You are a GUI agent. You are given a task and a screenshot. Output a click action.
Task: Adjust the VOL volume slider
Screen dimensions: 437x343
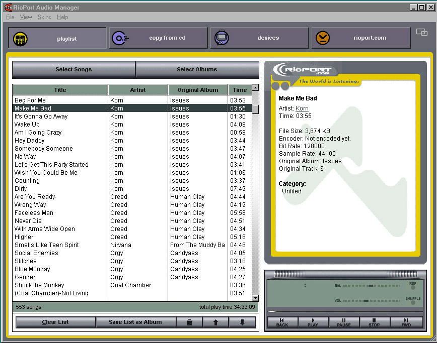pos(371,301)
